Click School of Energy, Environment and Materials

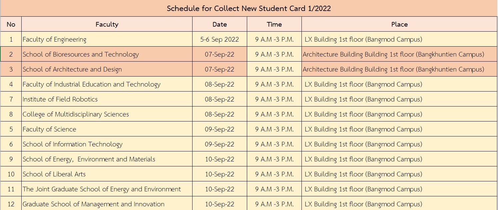pyautogui.click(x=89, y=159)
